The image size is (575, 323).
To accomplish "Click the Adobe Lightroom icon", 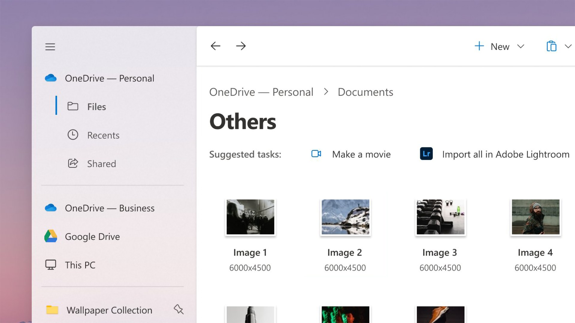I will click(x=425, y=154).
